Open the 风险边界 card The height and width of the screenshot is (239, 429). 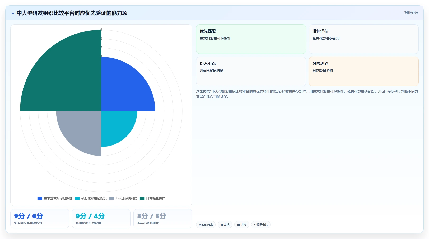(x=363, y=71)
